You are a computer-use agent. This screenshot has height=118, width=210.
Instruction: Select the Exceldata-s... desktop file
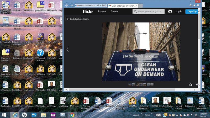17,70
